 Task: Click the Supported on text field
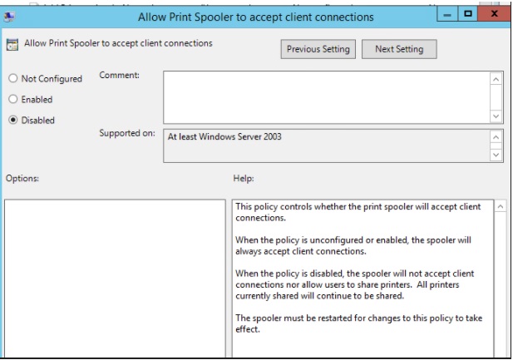[x=327, y=146]
